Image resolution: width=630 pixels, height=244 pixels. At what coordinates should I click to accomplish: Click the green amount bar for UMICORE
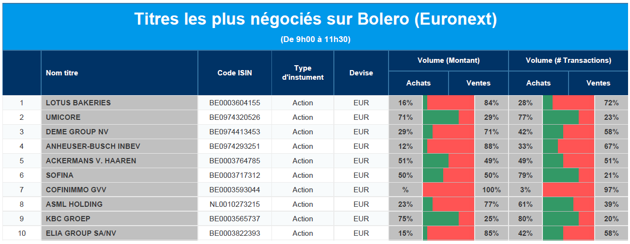tap(441, 117)
